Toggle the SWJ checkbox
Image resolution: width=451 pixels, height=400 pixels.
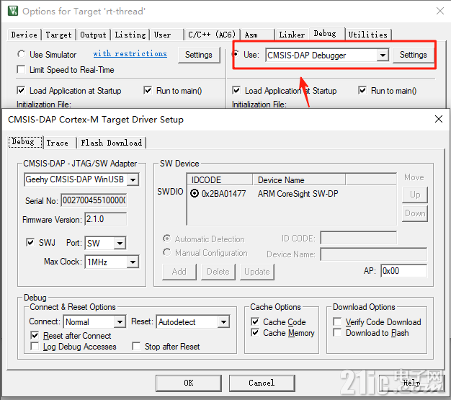(30, 242)
